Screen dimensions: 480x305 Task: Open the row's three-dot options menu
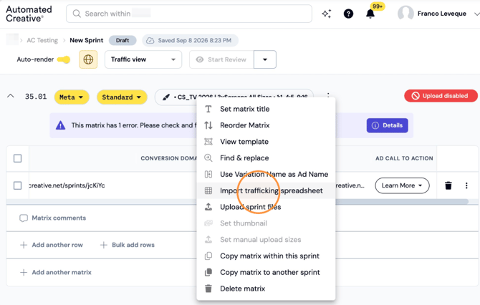pyautogui.click(x=466, y=185)
